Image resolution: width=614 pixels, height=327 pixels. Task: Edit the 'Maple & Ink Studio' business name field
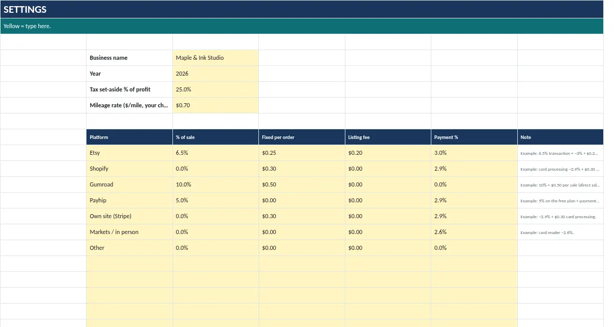215,58
